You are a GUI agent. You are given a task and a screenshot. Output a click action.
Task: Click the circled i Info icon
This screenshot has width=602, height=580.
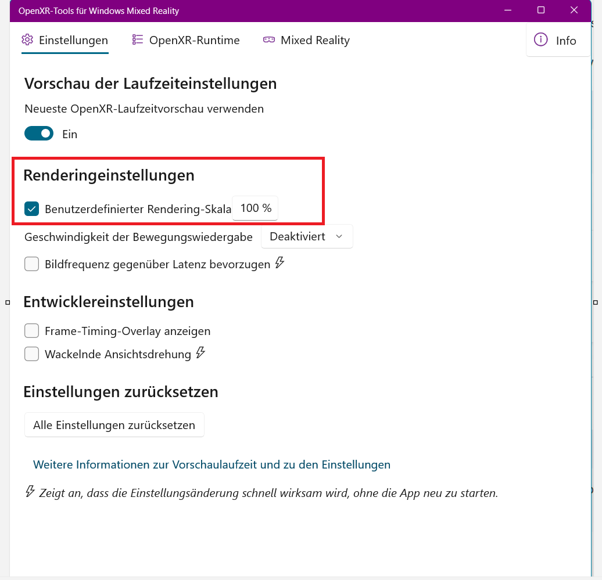[540, 39]
